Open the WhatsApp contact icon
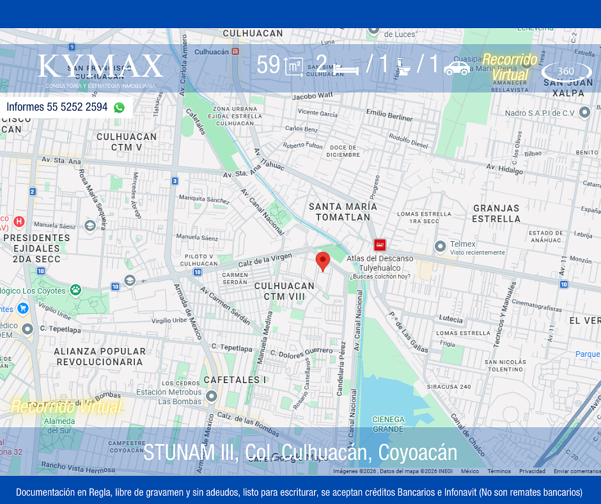Screen dimensions: 601x504 [x=119, y=107]
